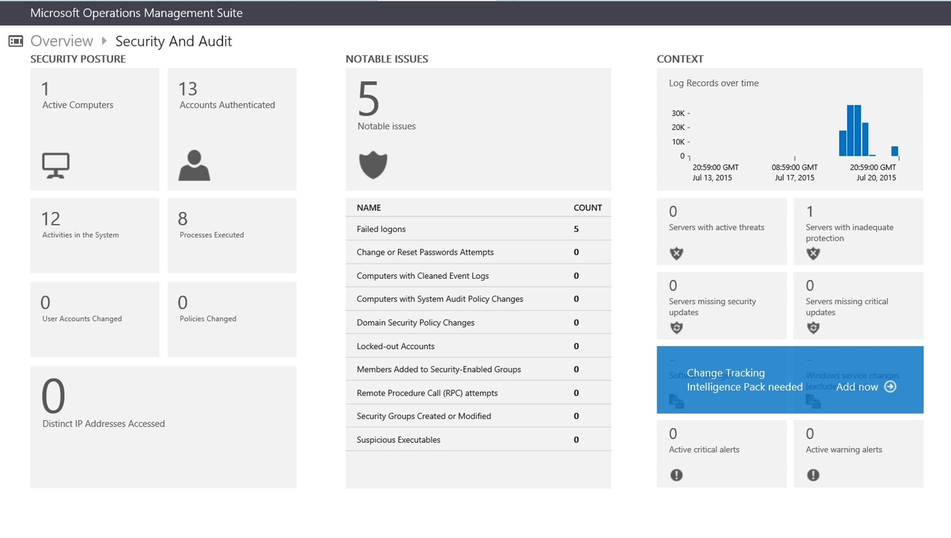Open the Policies Changed tile
This screenshot has width=951, height=538.
232,319
